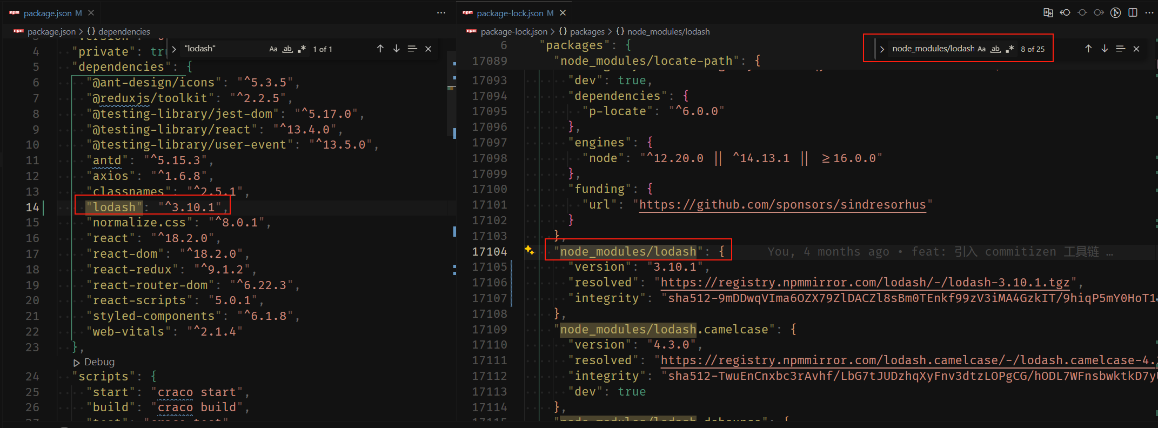Click the "p-locate" dependency key

[618, 111]
